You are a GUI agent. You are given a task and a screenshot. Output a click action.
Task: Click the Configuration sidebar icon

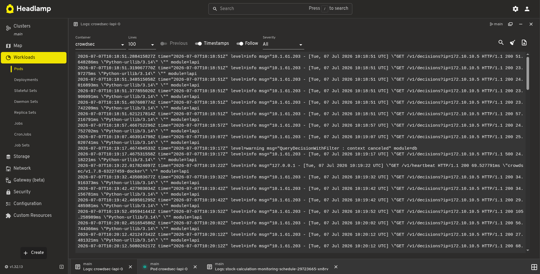[x=8, y=204]
